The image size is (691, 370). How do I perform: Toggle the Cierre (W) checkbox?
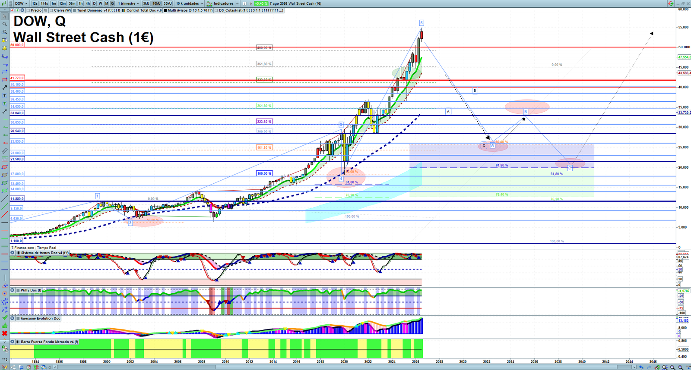[x=51, y=10]
